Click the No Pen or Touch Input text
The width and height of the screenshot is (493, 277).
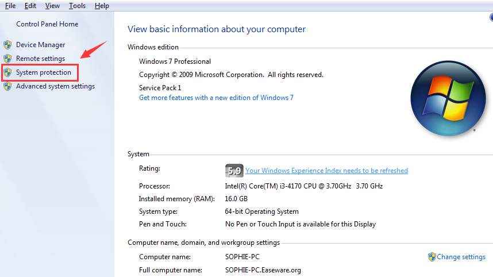[301, 224]
